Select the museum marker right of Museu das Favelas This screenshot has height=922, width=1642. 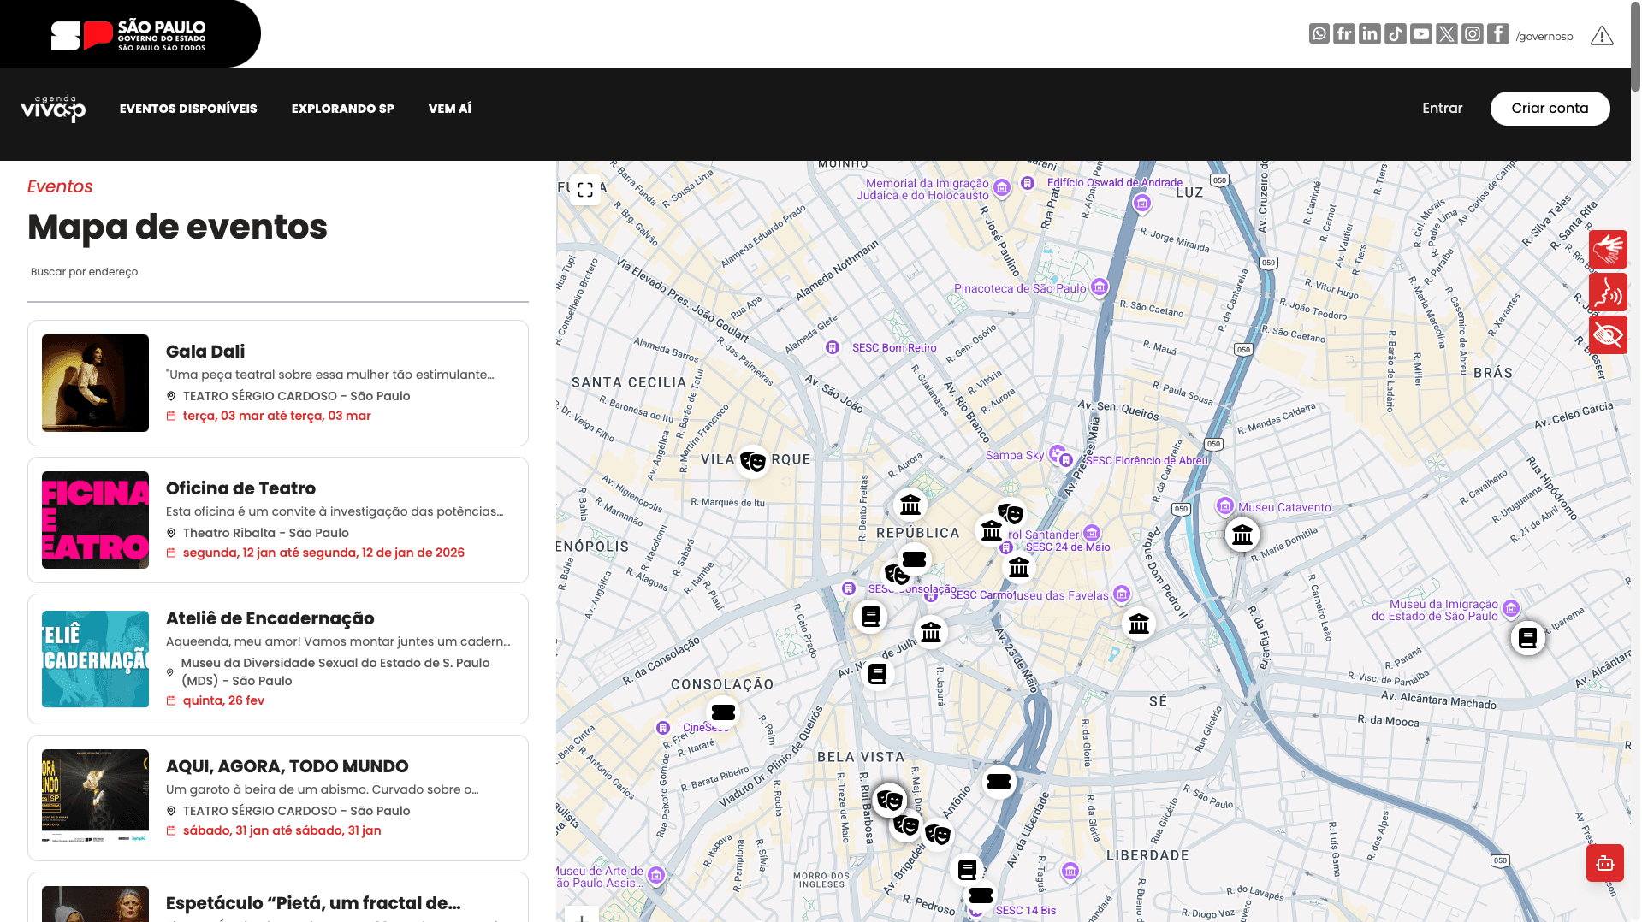tap(1139, 624)
